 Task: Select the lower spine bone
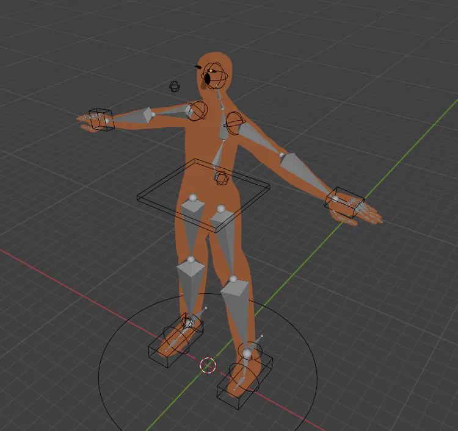(x=219, y=155)
